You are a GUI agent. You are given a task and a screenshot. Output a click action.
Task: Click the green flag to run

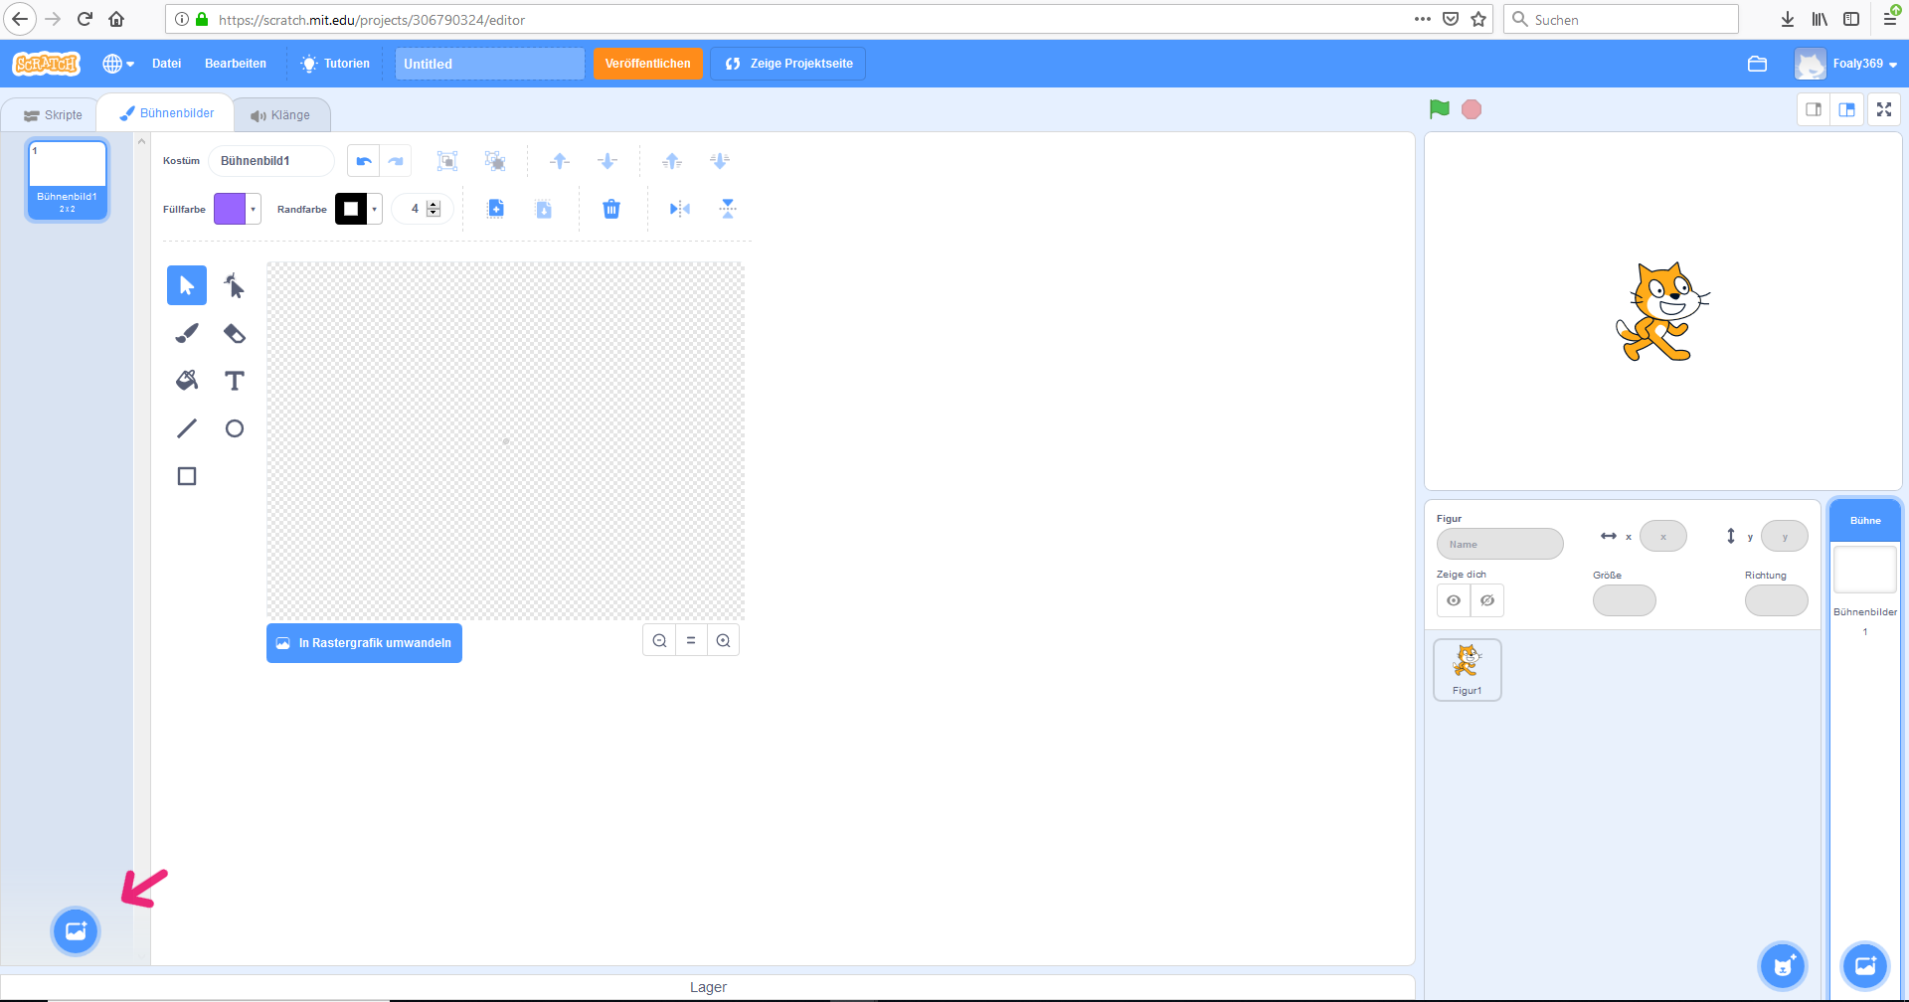tap(1439, 109)
